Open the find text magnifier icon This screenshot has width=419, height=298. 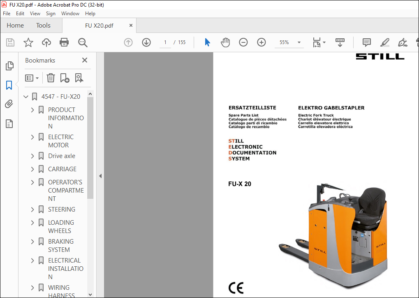(83, 42)
